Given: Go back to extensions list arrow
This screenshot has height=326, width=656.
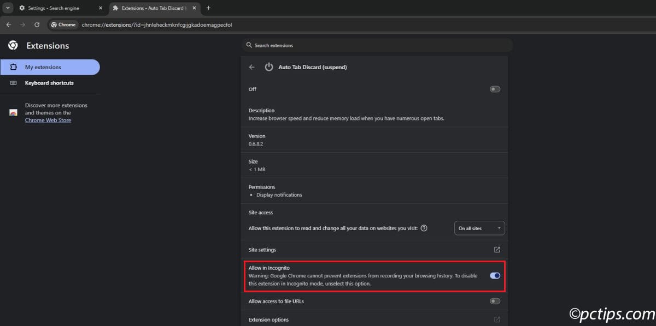Looking at the screenshot, I should [251, 67].
